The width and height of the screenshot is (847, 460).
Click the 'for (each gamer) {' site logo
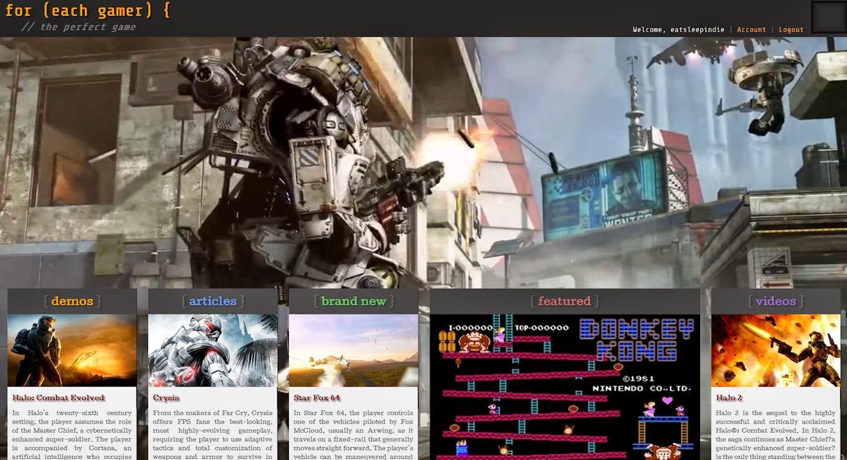pyautogui.click(x=88, y=10)
